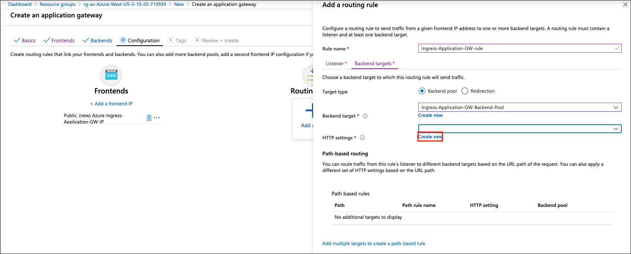Image resolution: width=631 pixels, height=254 pixels.
Task: Click Dashboard in the breadcrumb
Action: coord(20,4)
